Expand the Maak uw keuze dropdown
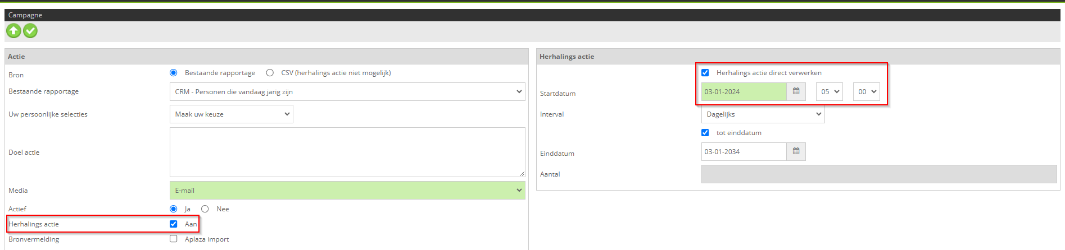1065x250 pixels. tap(232, 114)
